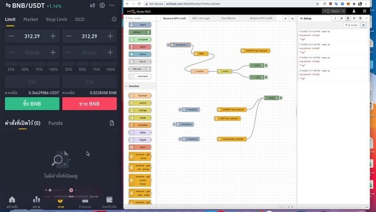
Task: Collapse the function palette category
Action: 126,86
